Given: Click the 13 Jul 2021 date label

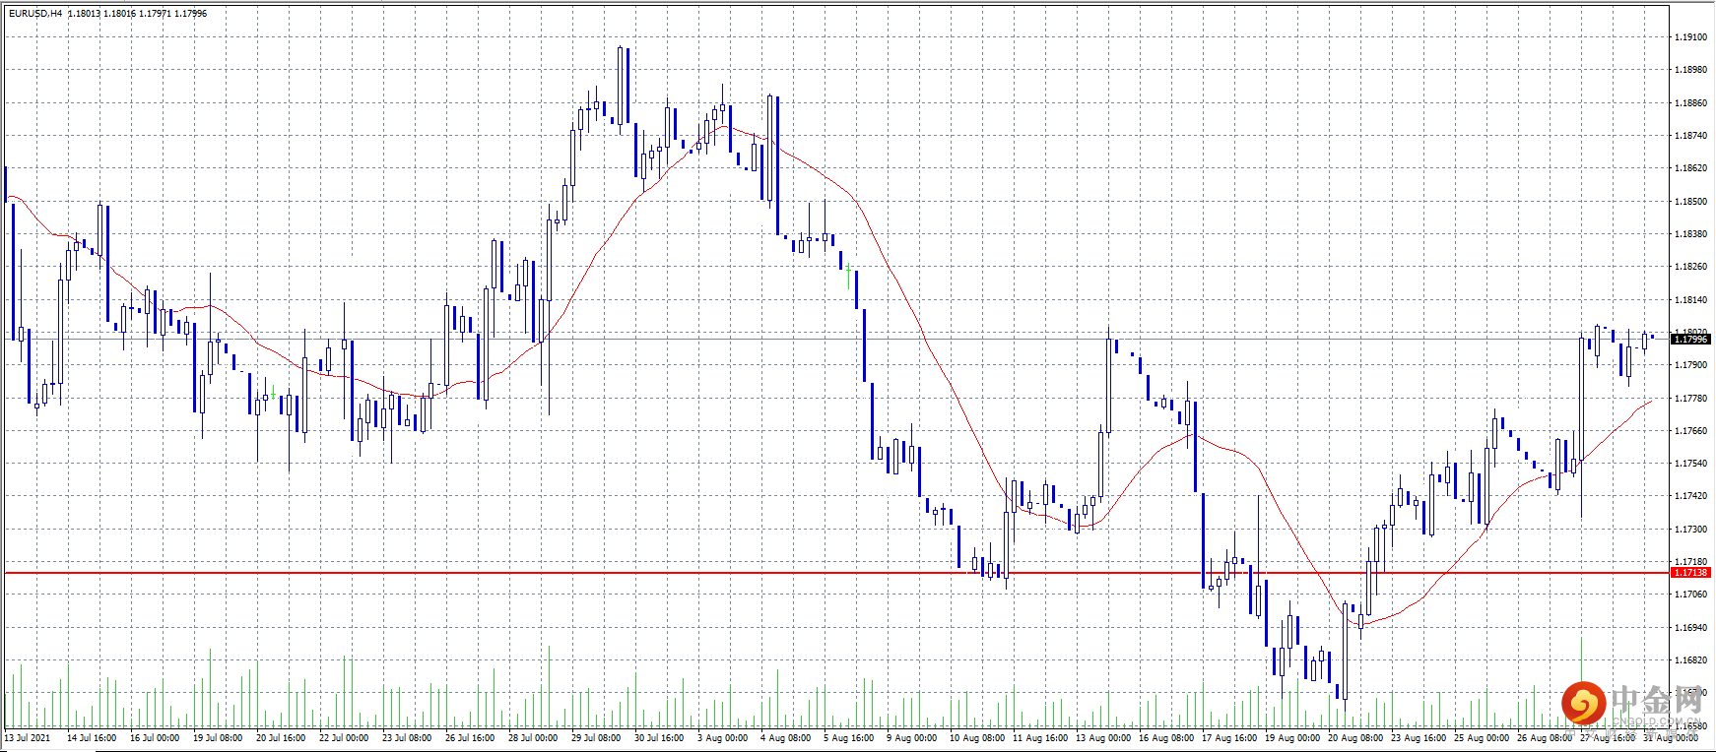Looking at the screenshot, I should (x=28, y=737).
